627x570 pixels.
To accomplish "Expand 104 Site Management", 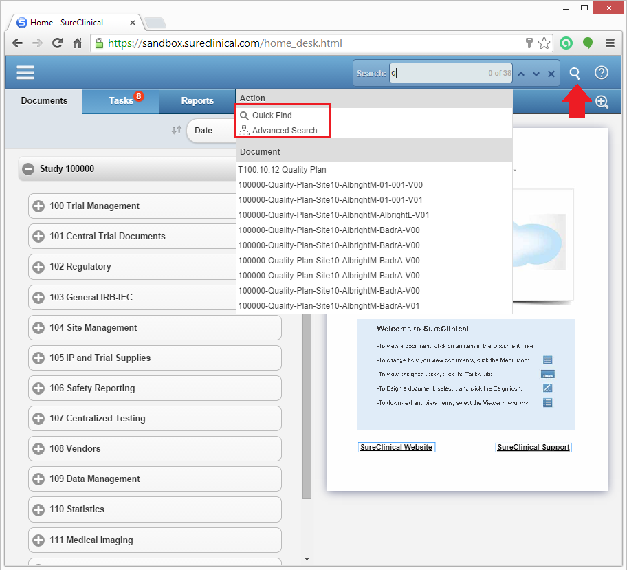I will coord(38,327).
